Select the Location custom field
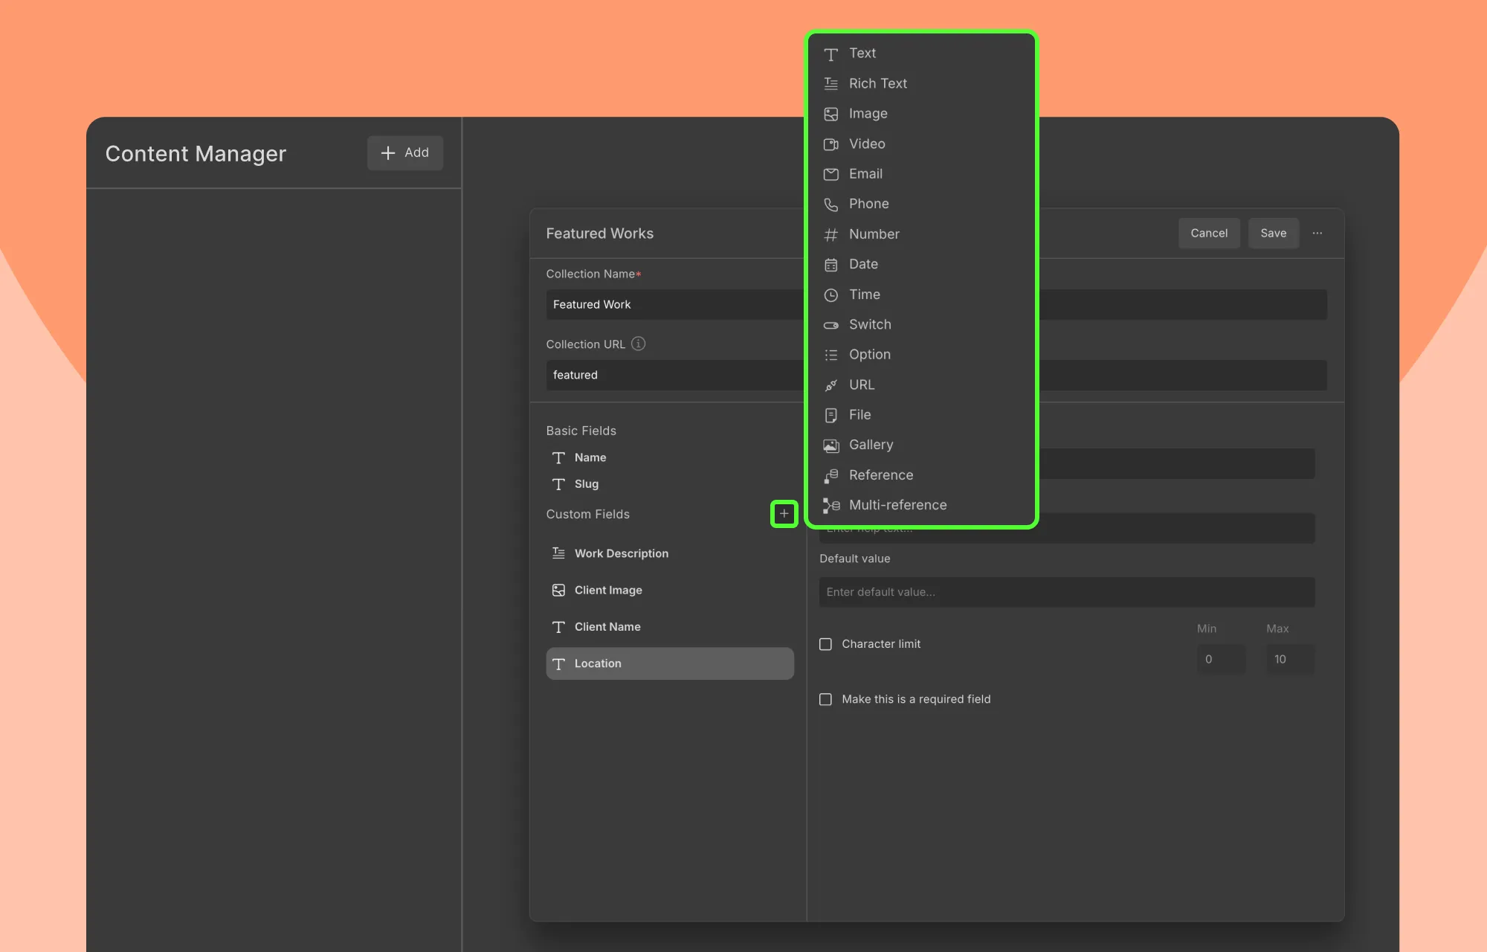This screenshot has height=952, width=1487. click(x=670, y=663)
